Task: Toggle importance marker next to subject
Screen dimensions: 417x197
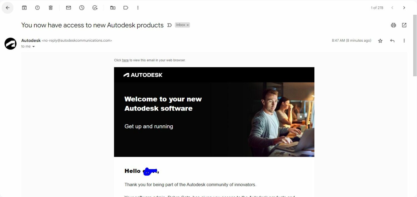Action: pos(169,25)
